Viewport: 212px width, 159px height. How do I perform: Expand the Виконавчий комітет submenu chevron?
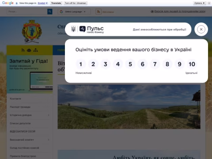pyautogui.click(x=49, y=140)
